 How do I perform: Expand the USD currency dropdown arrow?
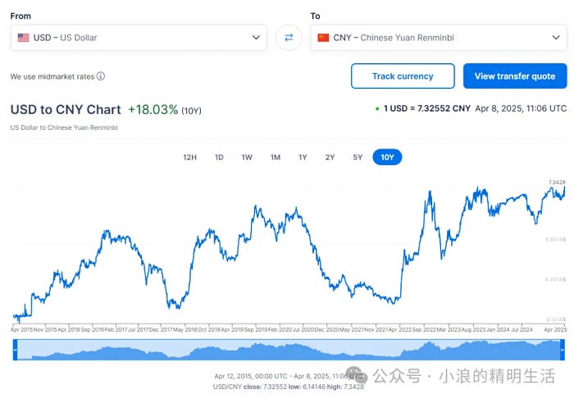[x=256, y=38]
